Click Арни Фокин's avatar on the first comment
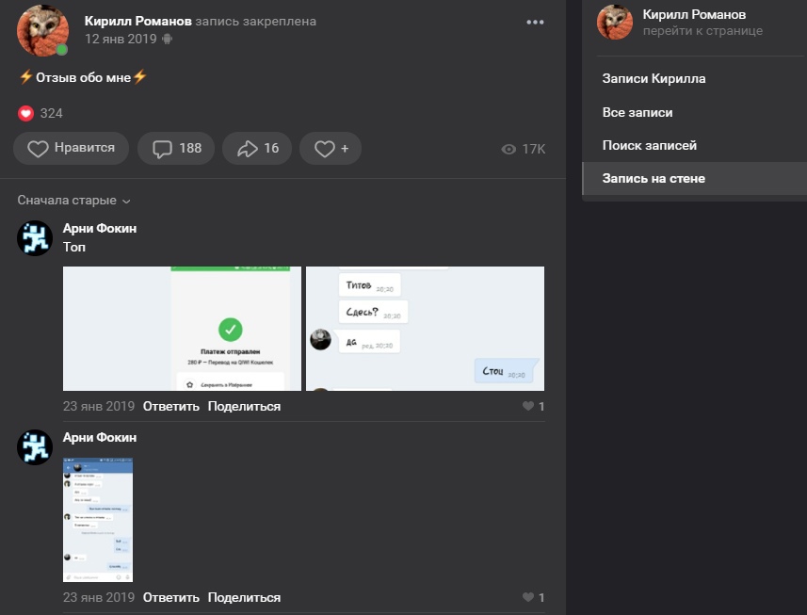Viewport: 807px width, 615px height. coord(35,238)
